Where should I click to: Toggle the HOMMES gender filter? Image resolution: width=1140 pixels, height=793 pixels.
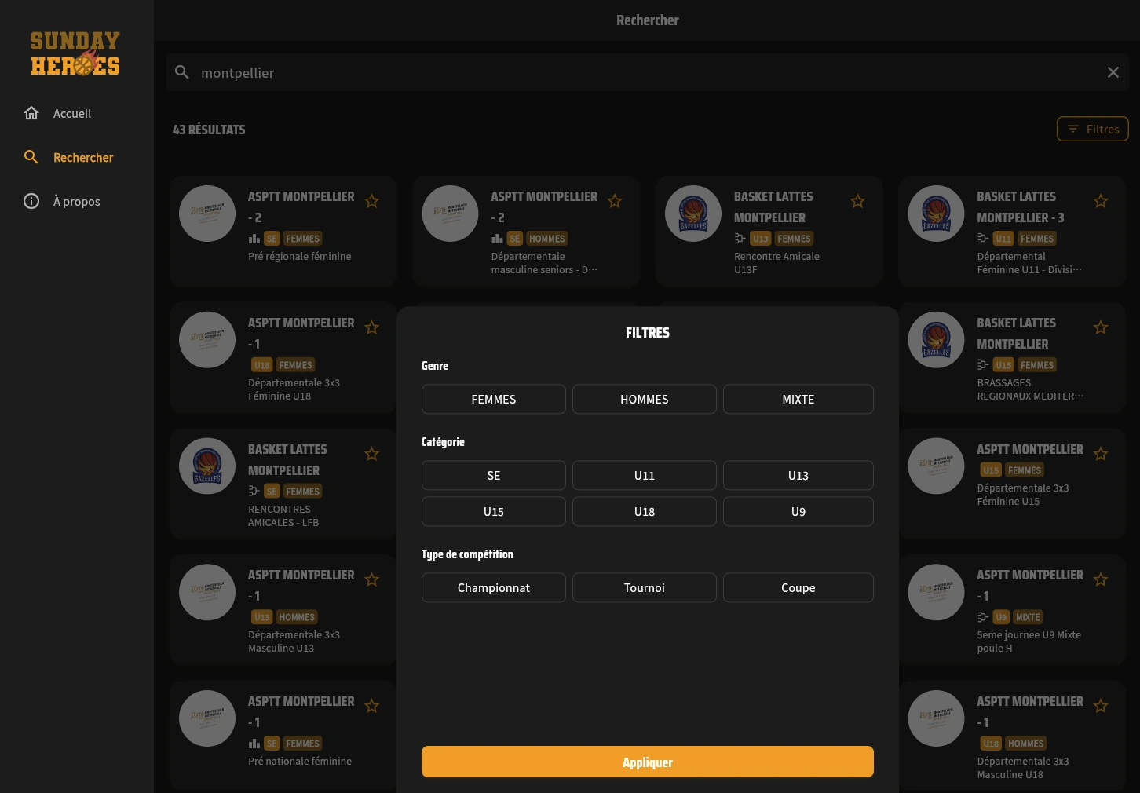(645, 399)
